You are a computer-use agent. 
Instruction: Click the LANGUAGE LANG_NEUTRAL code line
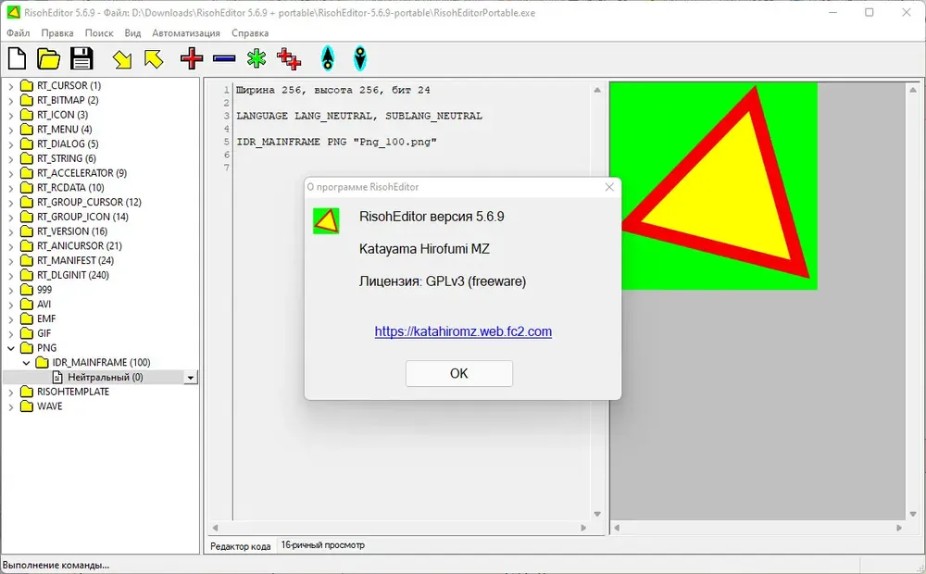[359, 116]
